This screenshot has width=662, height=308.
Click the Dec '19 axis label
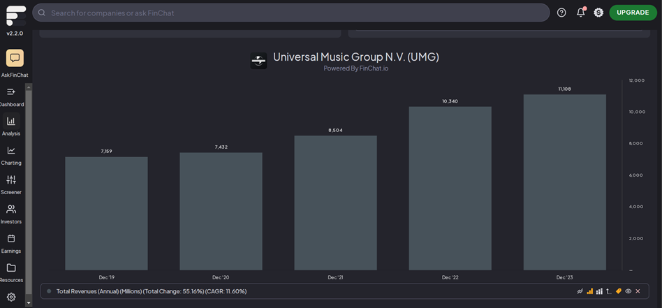(x=106, y=277)
